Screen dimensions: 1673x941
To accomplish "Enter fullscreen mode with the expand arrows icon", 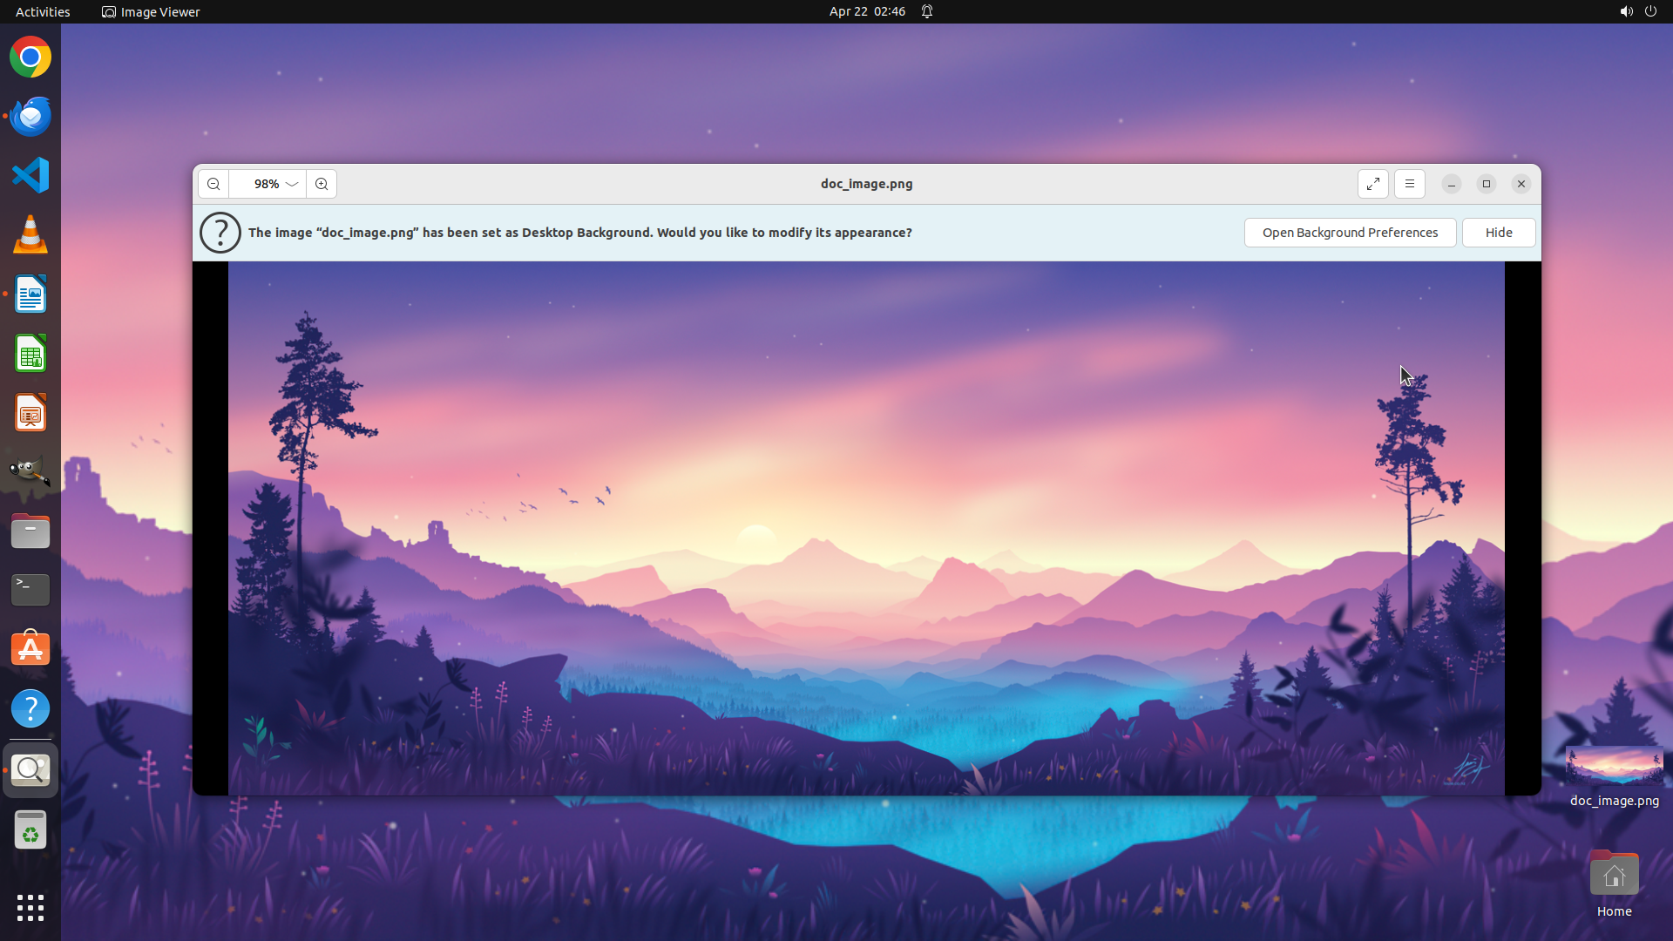I will [x=1372, y=184].
